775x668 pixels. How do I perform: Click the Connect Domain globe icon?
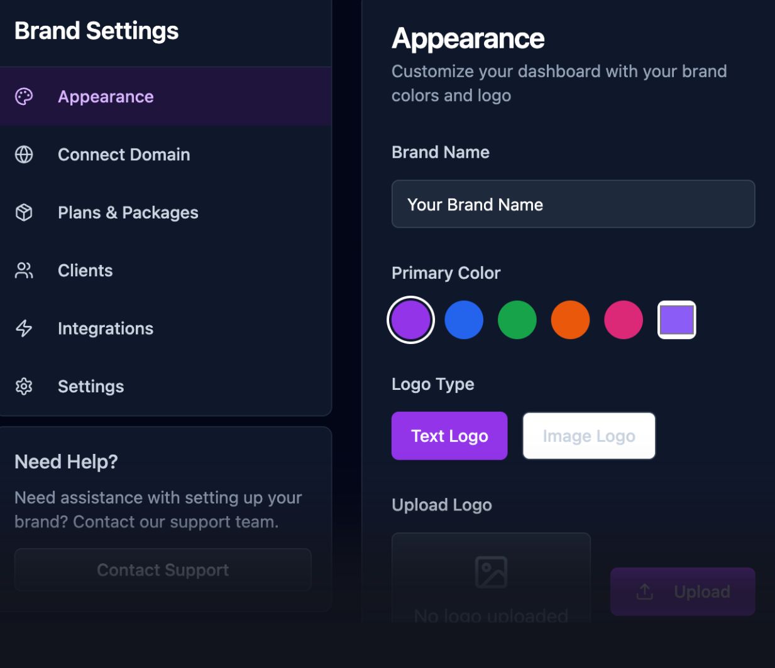[x=24, y=154]
